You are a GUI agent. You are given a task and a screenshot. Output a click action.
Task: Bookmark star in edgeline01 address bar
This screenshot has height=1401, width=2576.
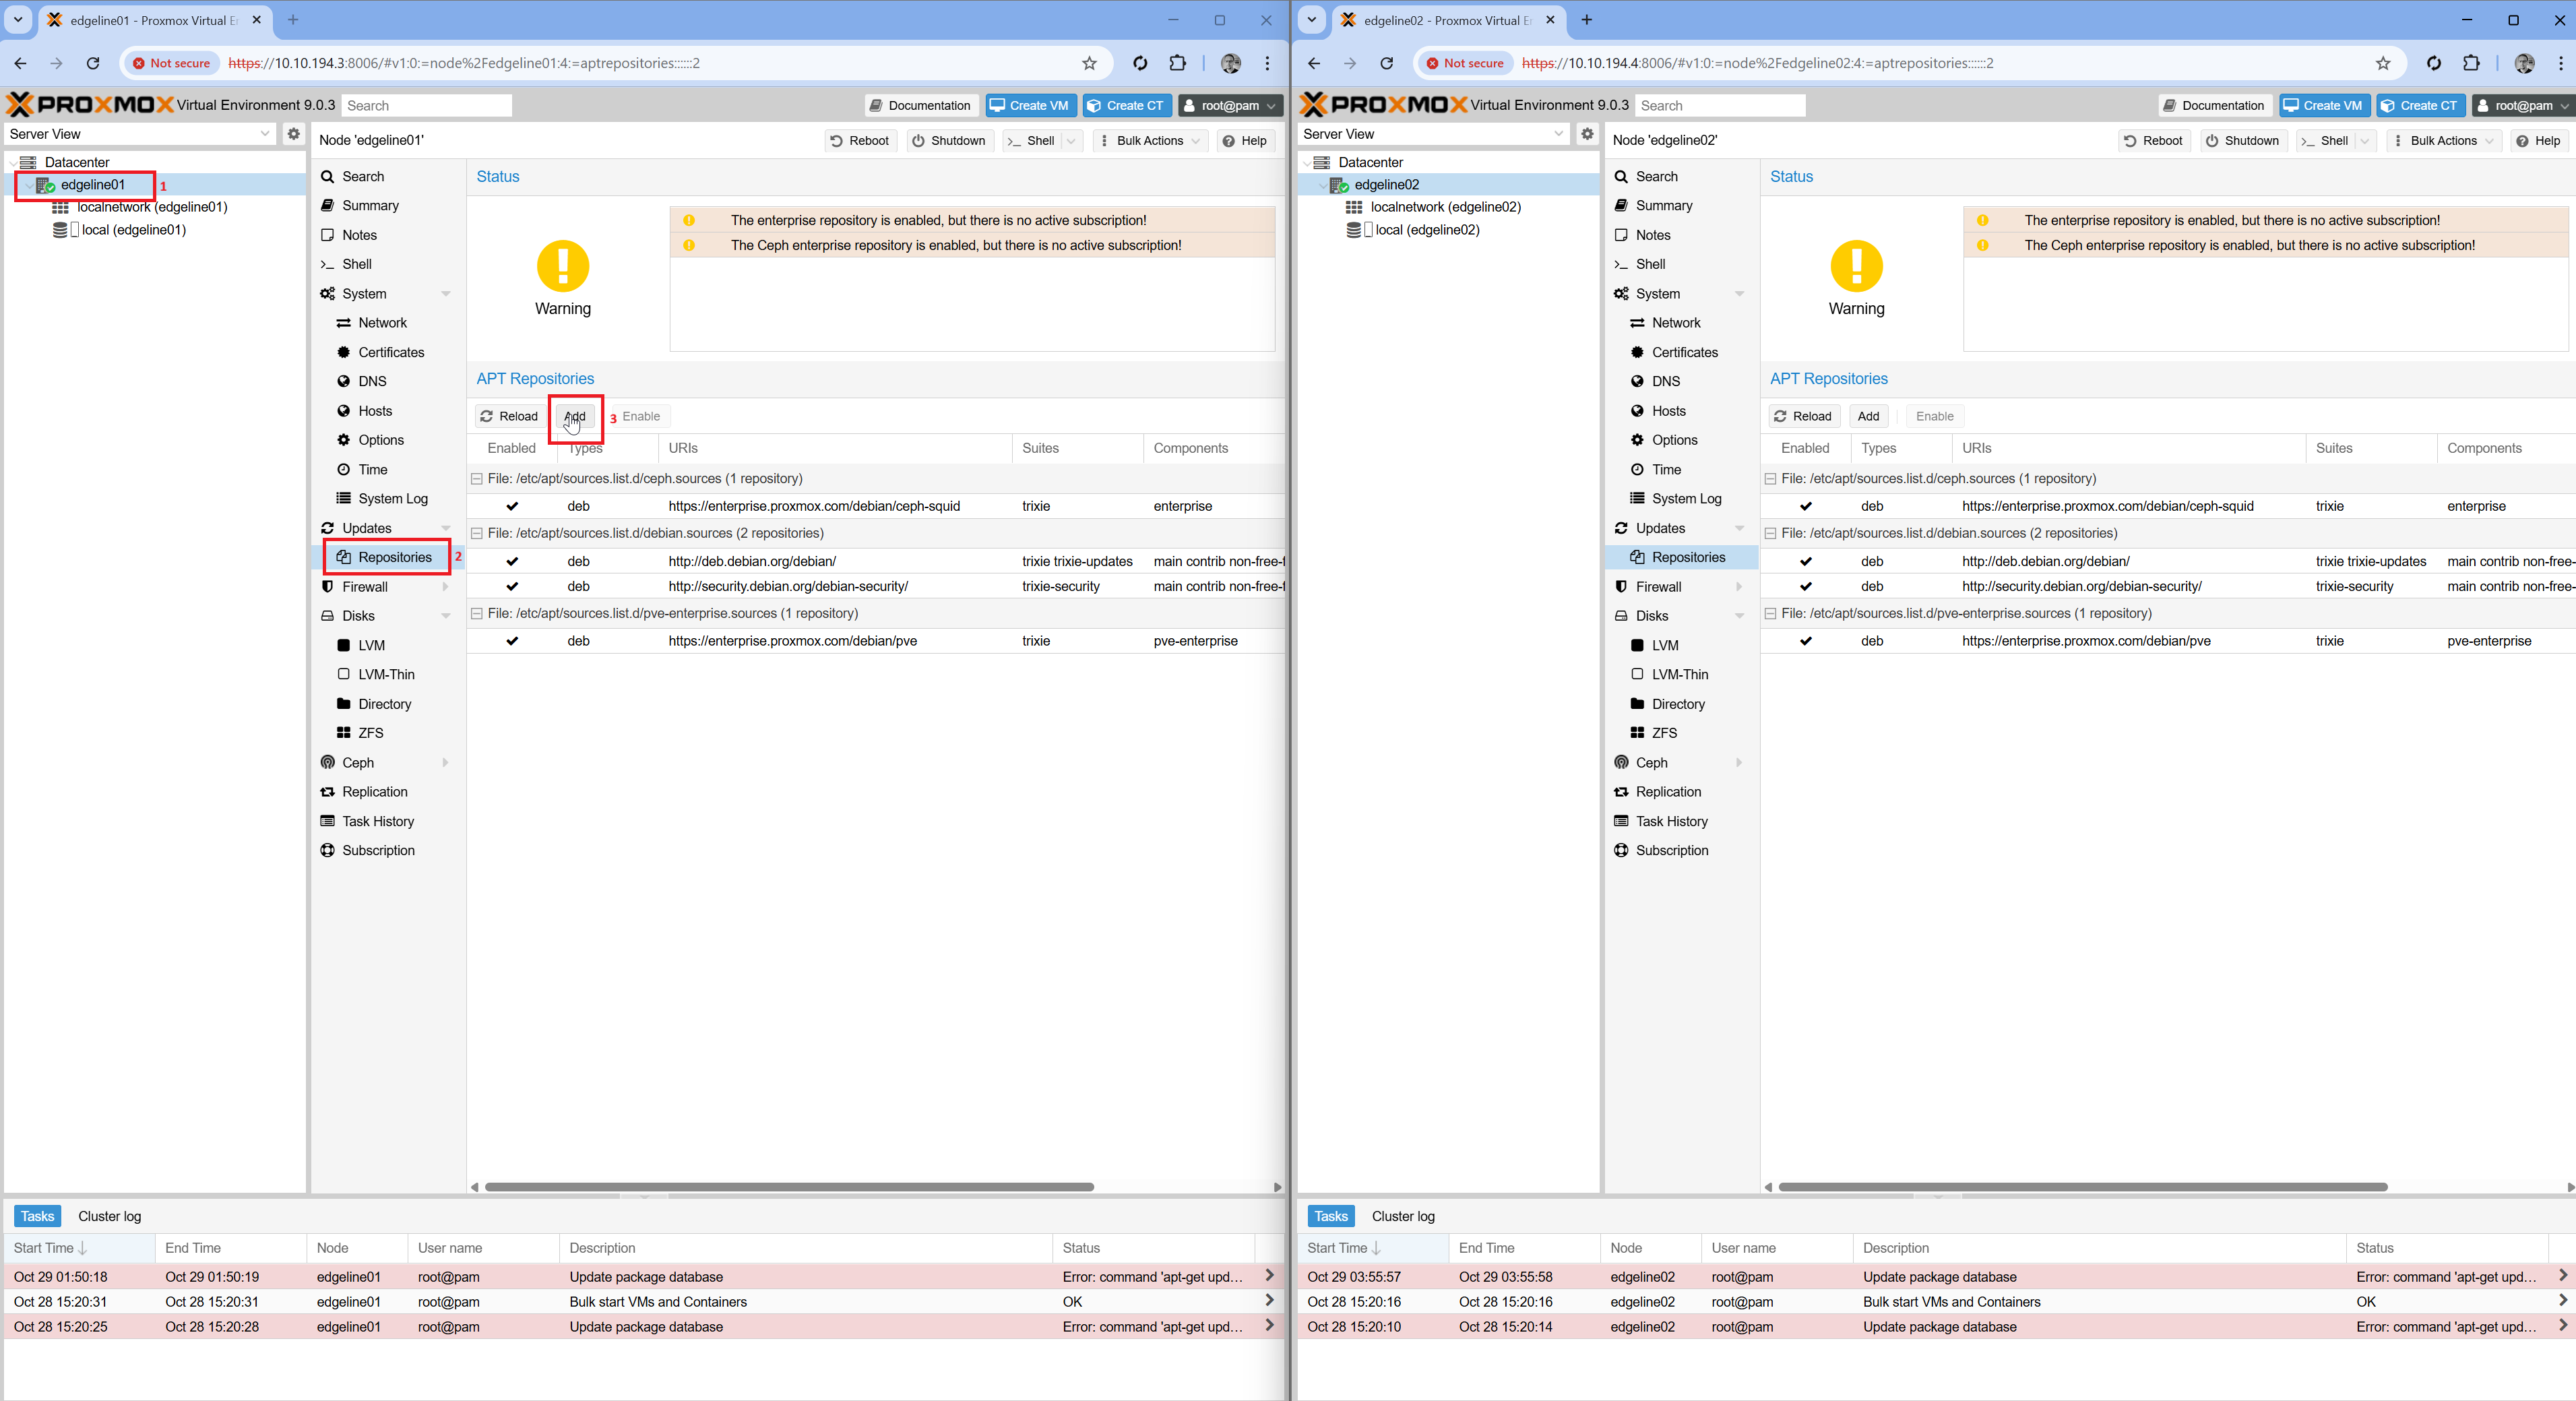[1090, 63]
